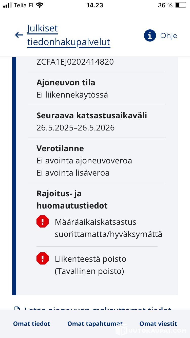The width and height of the screenshot is (190, 338).
Task: Tap the Ajoneuvon tila heading
Action: [x=66, y=83]
